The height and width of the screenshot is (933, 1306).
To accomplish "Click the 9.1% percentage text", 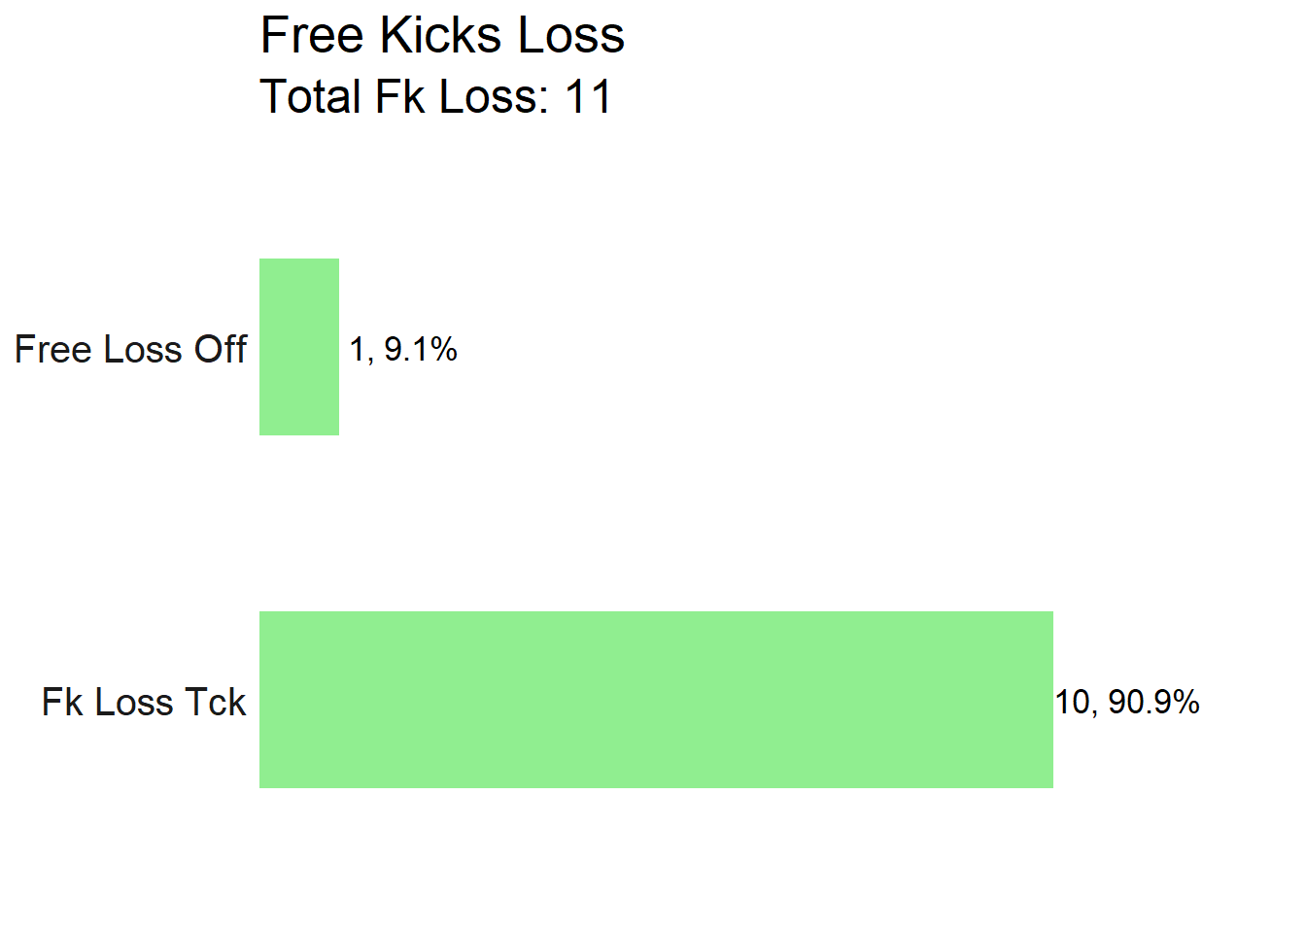I will (421, 349).
